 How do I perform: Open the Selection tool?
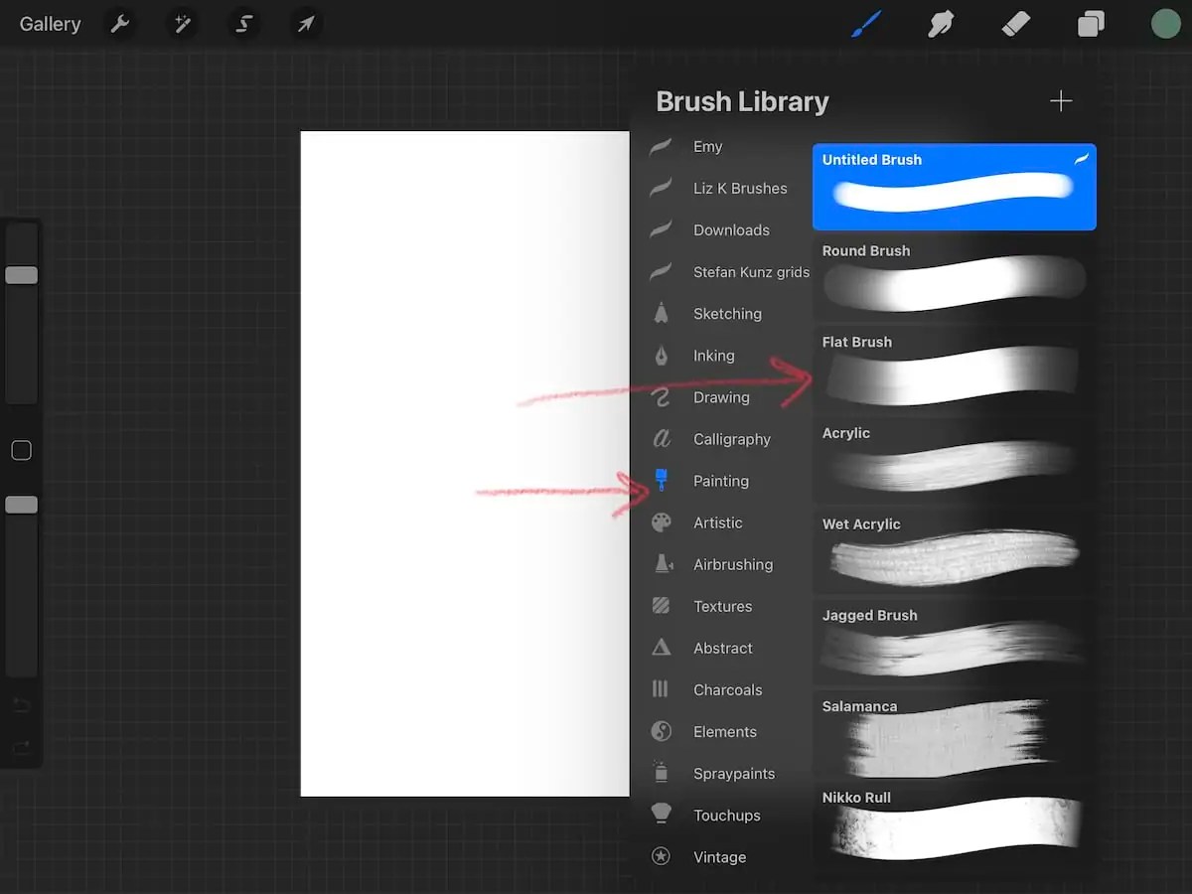(x=243, y=24)
